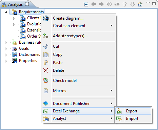
Task: Click the scissors Cut icon
Action: 46,46
